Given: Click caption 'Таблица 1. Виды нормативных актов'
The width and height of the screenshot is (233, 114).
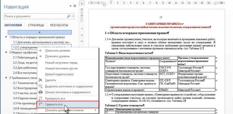Looking at the screenshot, I should pyautogui.click(x=129, y=53).
